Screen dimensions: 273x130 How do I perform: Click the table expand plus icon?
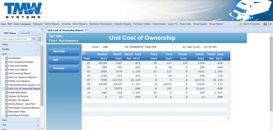click(84, 53)
